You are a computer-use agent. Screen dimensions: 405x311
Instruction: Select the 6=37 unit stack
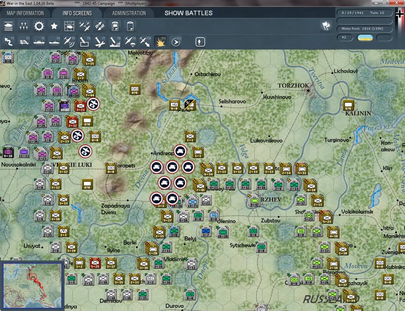pyautogui.click(x=342, y=281)
